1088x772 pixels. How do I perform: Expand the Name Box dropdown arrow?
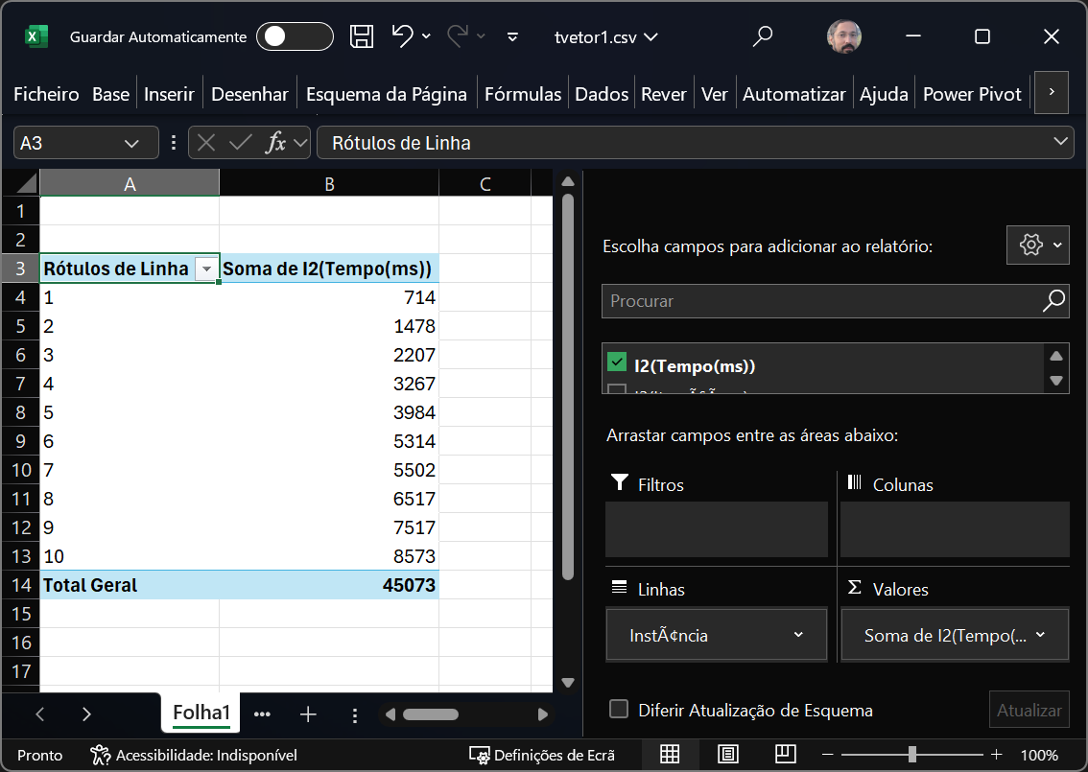pyautogui.click(x=133, y=143)
